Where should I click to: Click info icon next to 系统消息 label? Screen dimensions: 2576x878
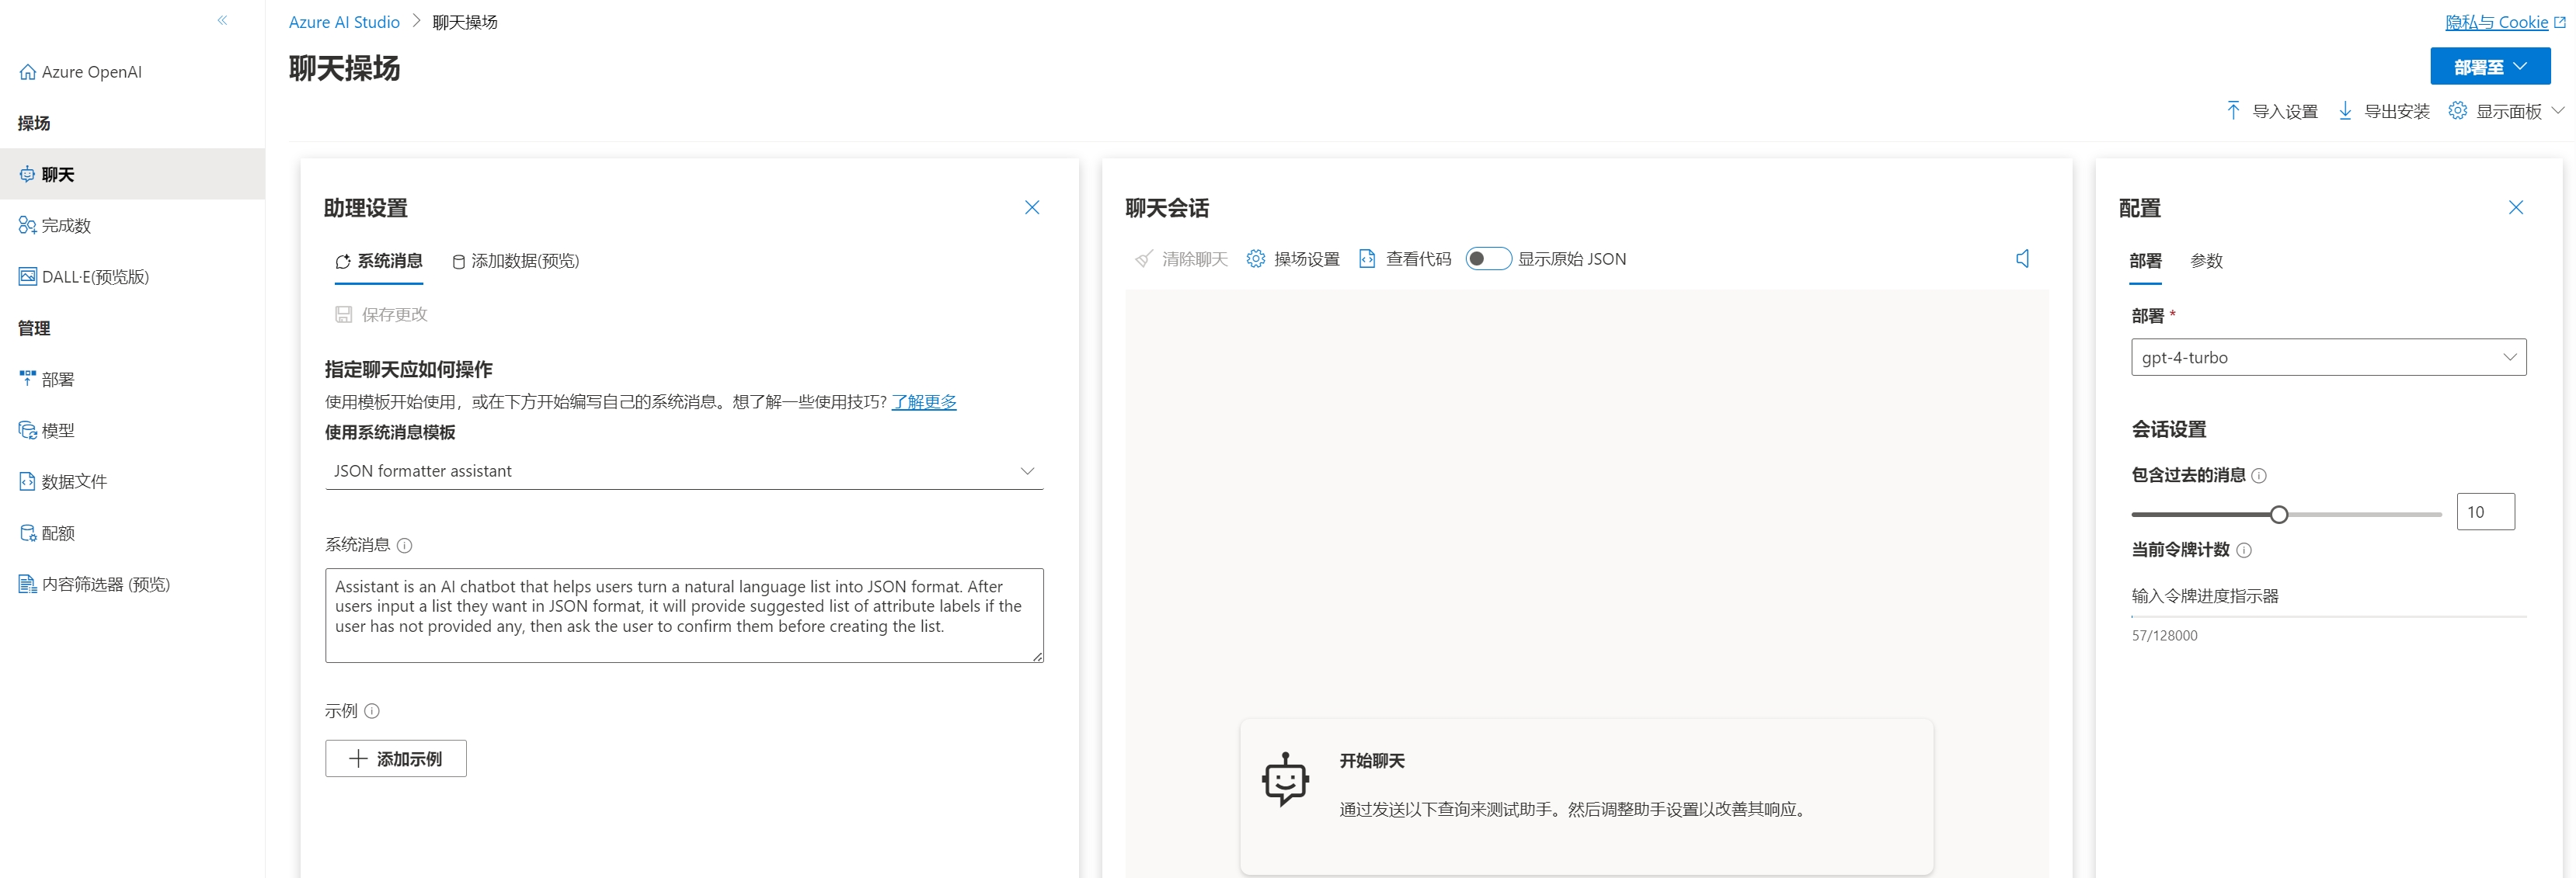click(x=404, y=546)
